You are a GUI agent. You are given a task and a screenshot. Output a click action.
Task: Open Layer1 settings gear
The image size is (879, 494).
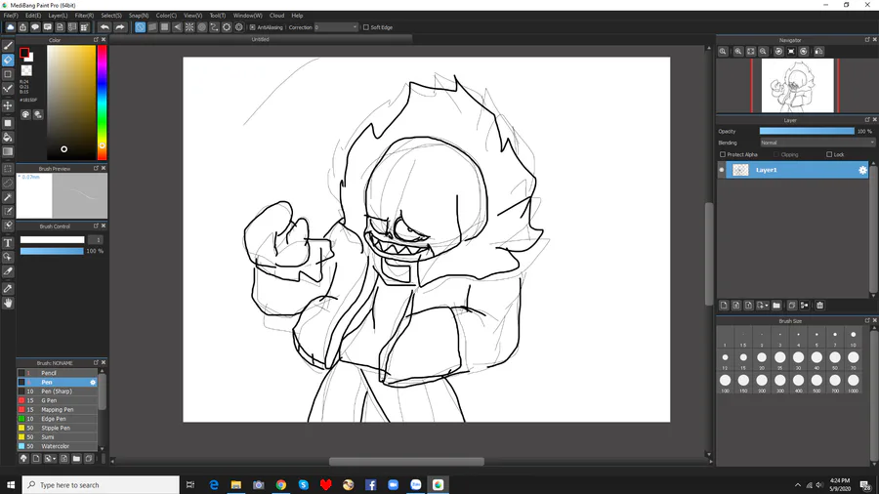pyautogui.click(x=862, y=170)
